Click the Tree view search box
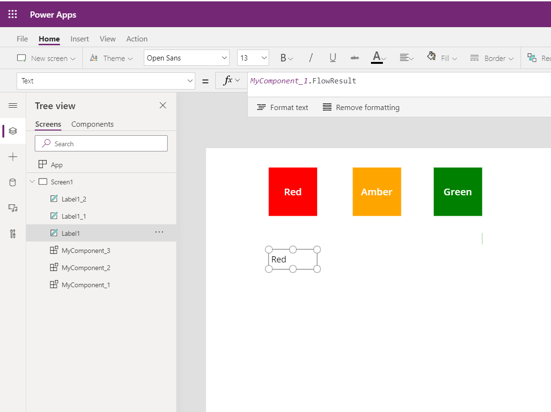Screen dimensions: 551x412 tap(101, 143)
